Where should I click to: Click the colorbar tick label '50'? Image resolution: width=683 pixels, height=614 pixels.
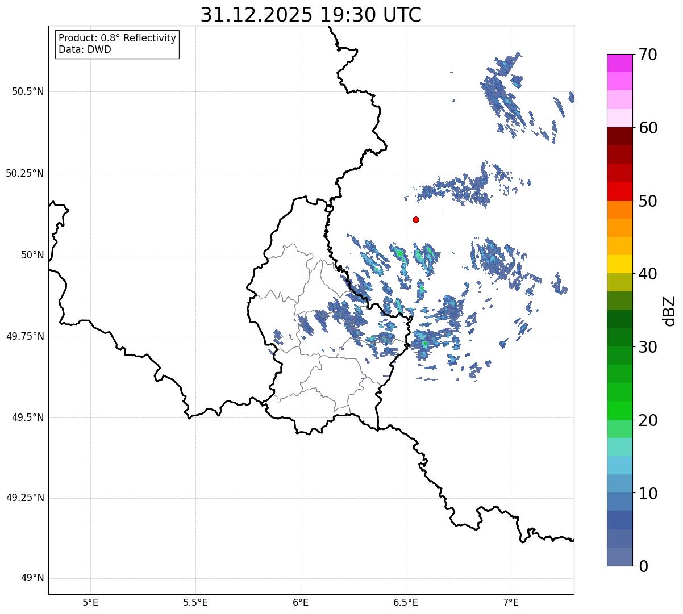[x=647, y=201]
